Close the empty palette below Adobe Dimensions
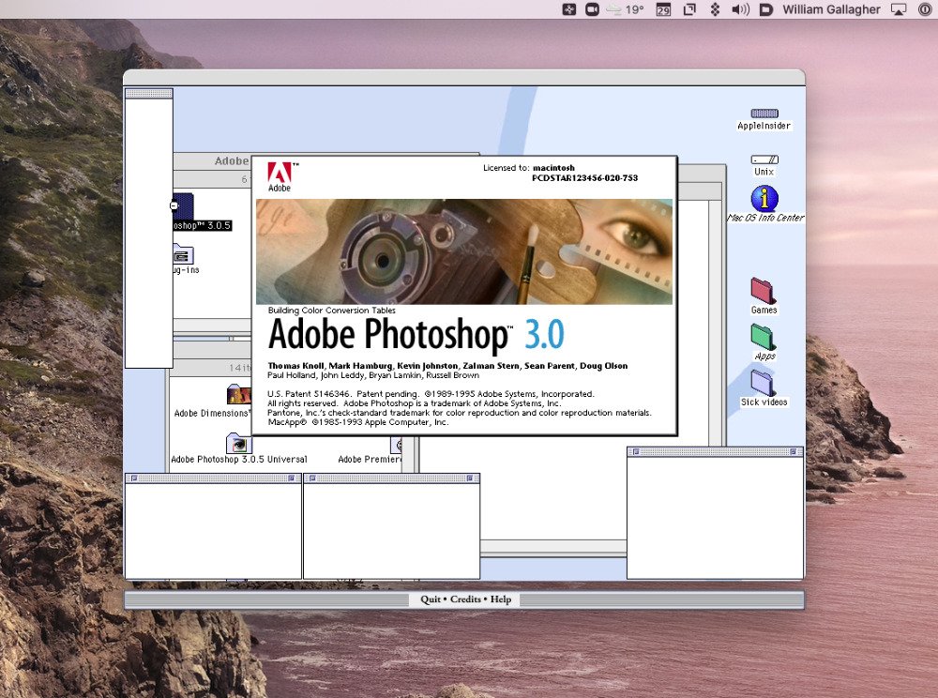The height and width of the screenshot is (698, 938). click(134, 478)
